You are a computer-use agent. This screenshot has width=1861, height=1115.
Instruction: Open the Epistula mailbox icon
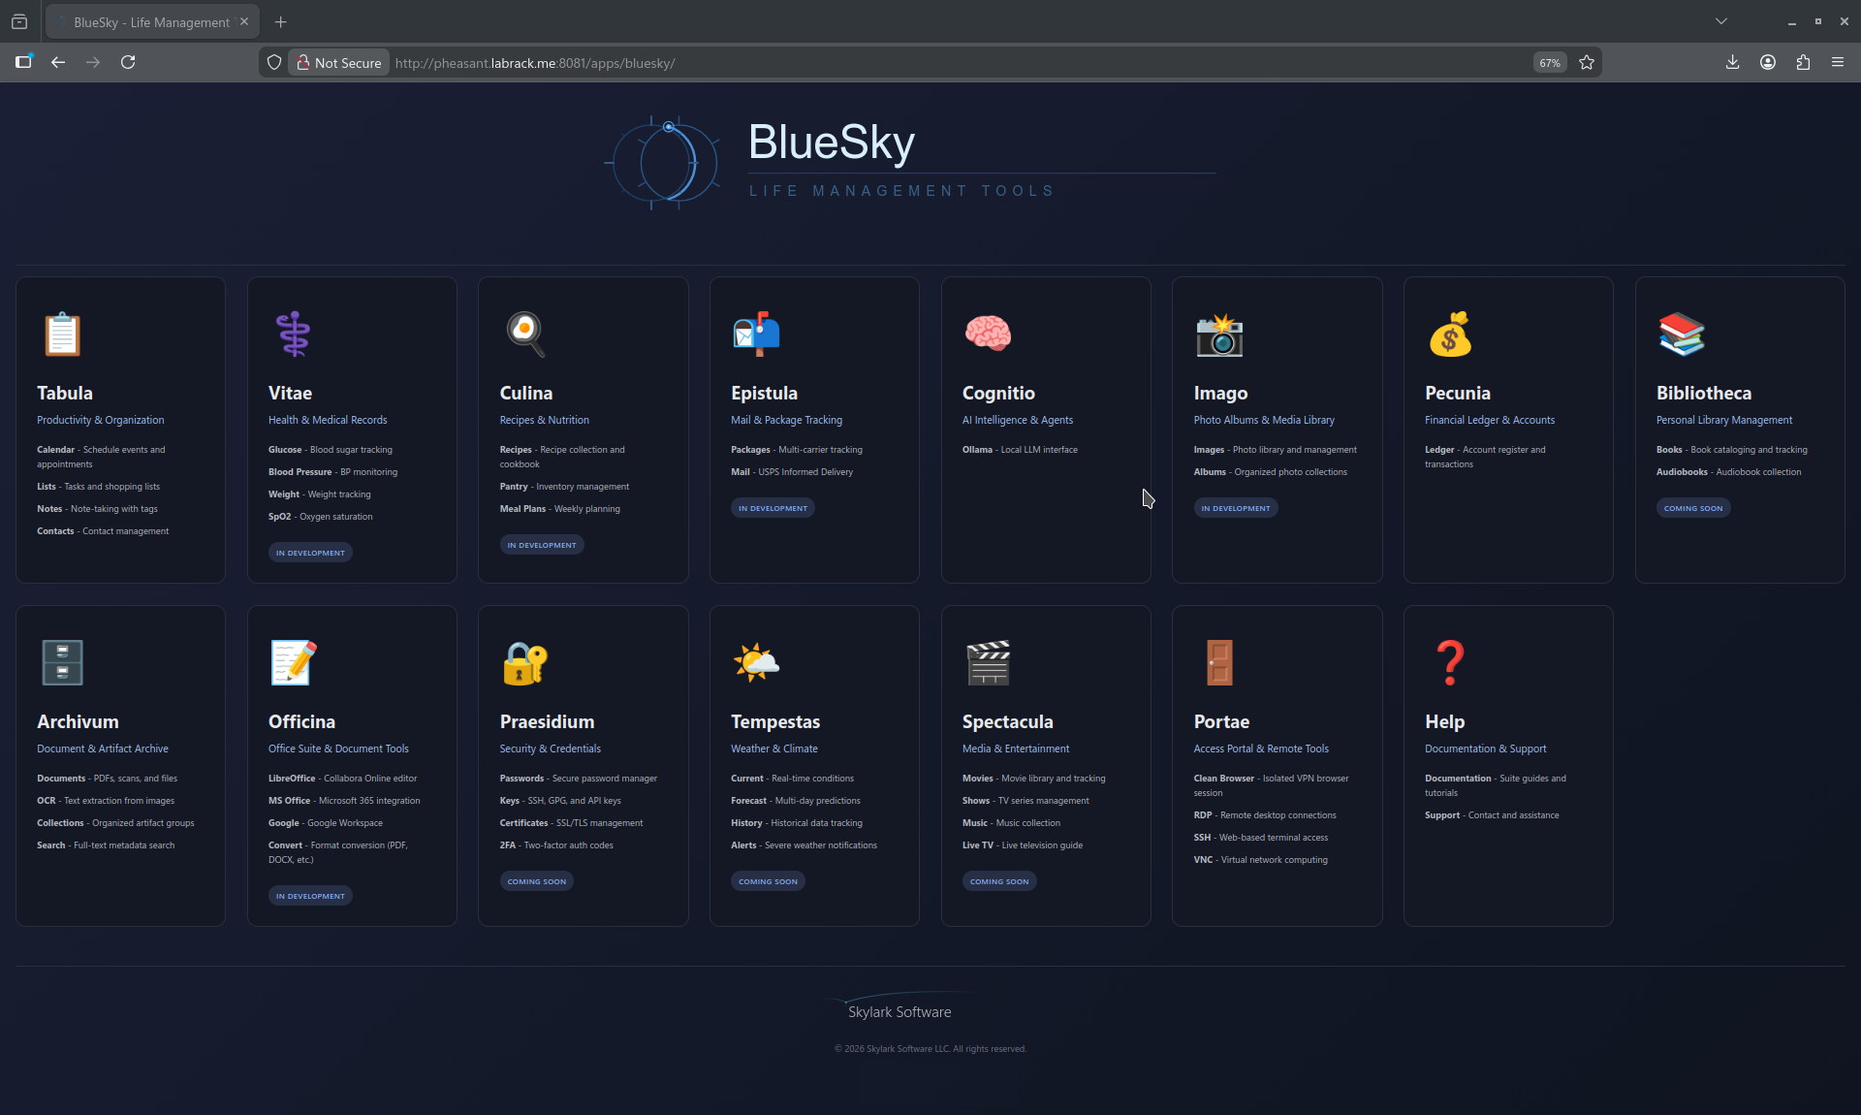[756, 334]
